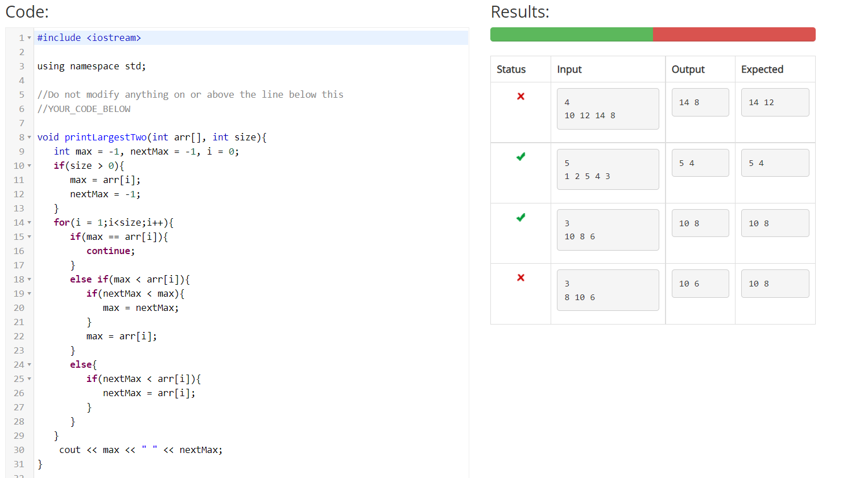The height and width of the screenshot is (478, 843).
Task: Click the fold arrow next to the else block
Action: tap(30, 364)
